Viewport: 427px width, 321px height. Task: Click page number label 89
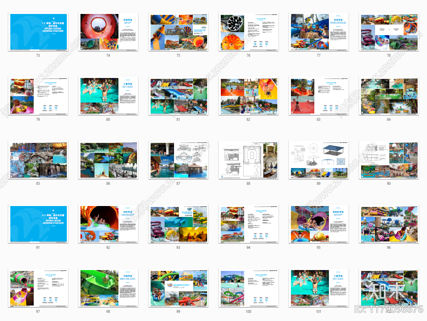click(319, 184)
